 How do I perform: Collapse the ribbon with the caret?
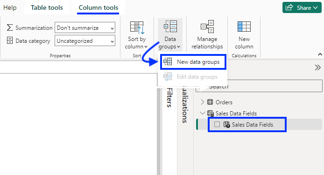pyautogui.click(x=320, y=54)
